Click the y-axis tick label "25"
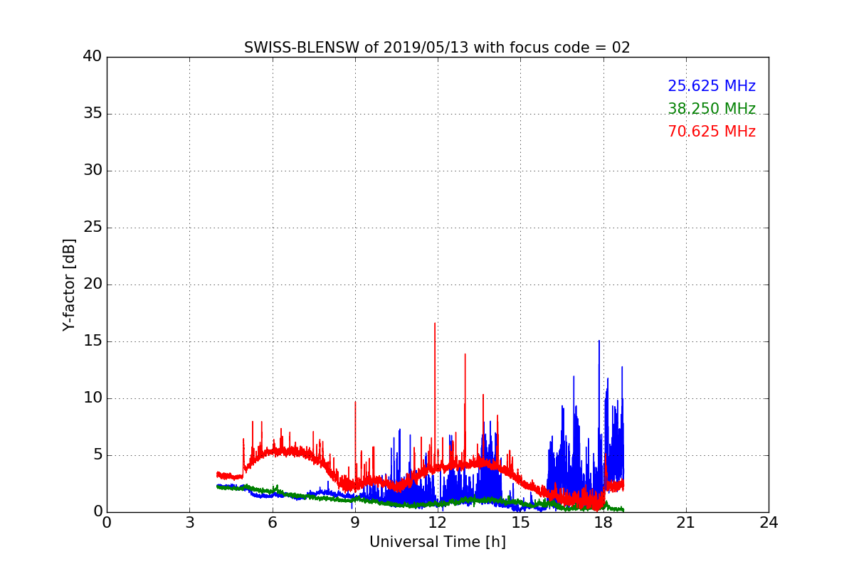Image resolution: width=854 pixels, height=569 pixels. (x=93, y=228)
